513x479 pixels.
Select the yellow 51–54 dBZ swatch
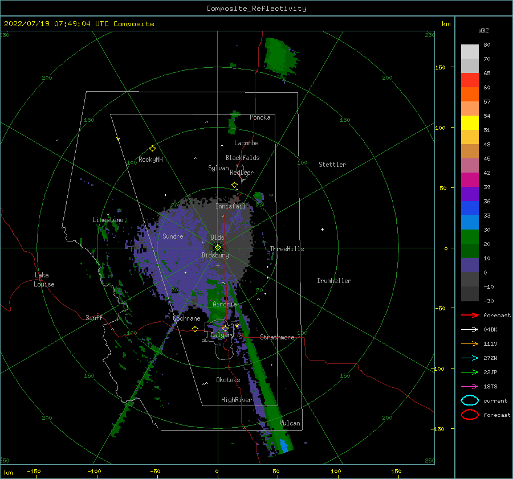coord(470,123)
